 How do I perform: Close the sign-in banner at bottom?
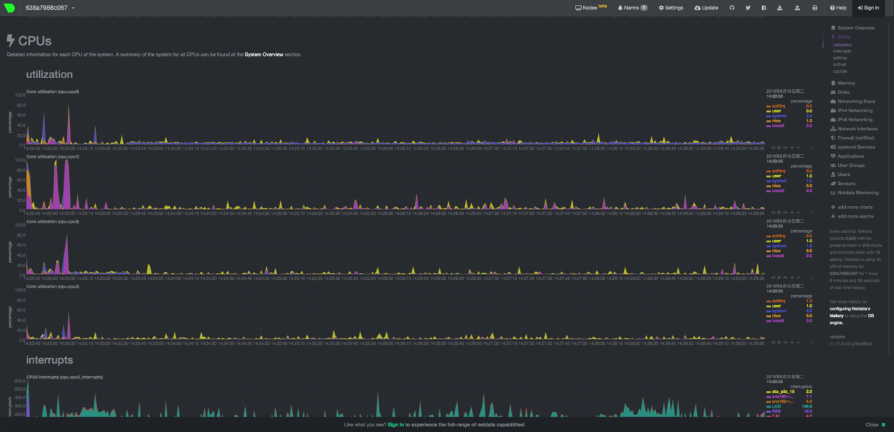[x=875, y=424]
